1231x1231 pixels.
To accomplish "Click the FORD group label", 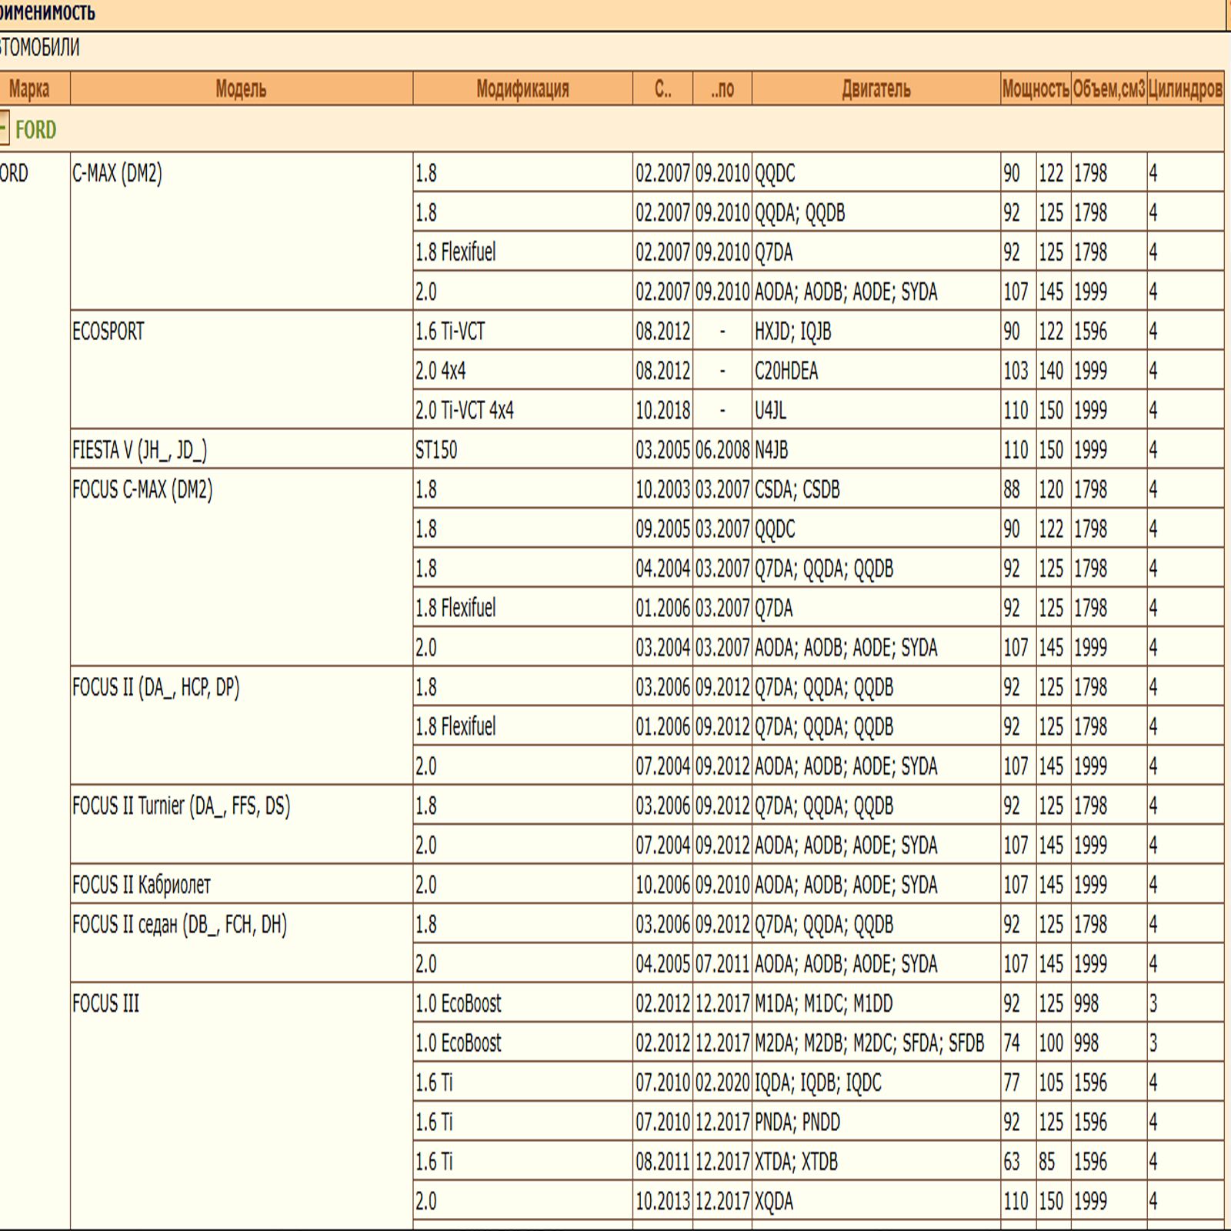I will 35,130.
